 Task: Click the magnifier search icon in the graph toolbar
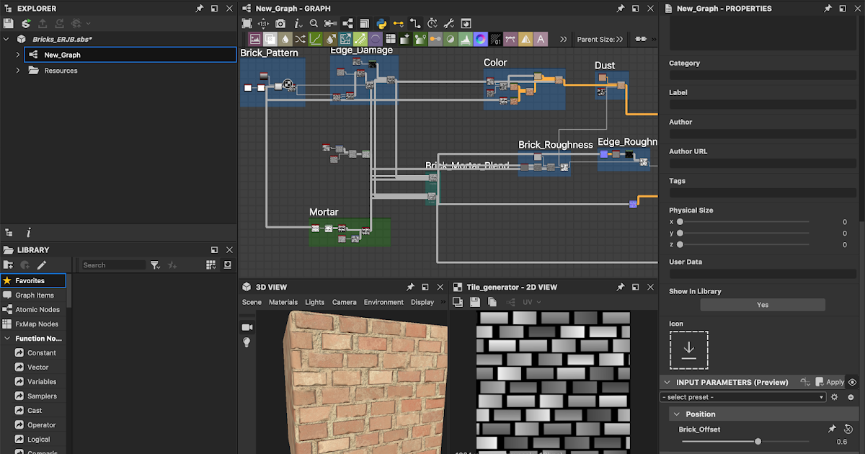click(x=313, y=23)
